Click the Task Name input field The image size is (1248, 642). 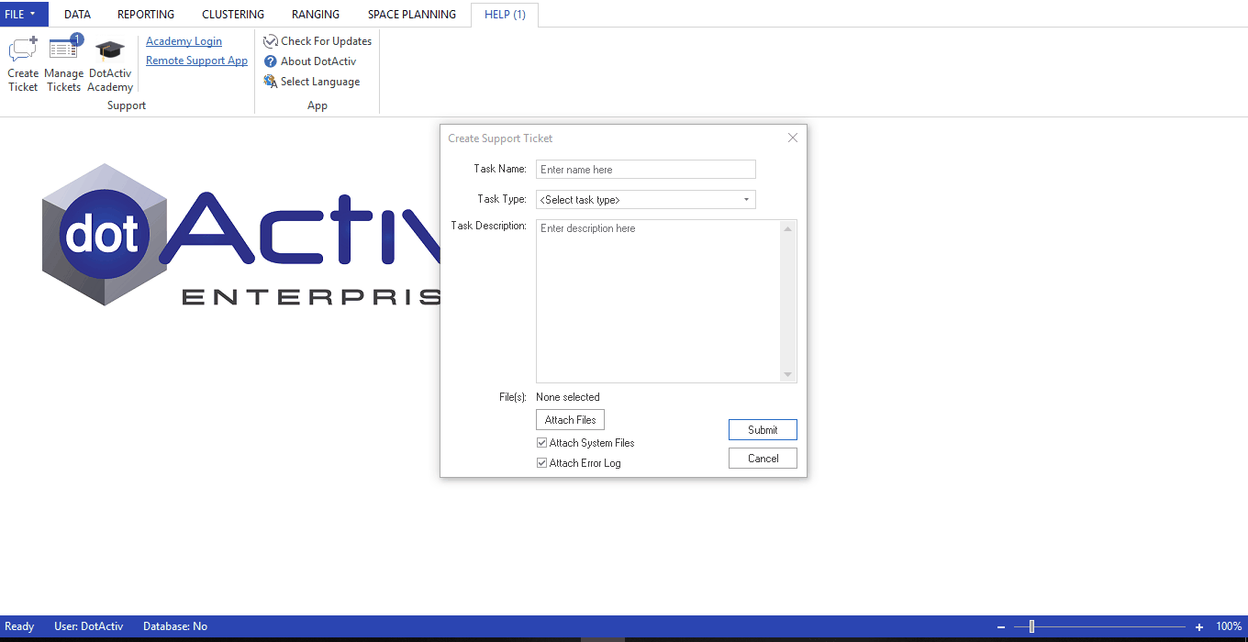pos(645,170)
